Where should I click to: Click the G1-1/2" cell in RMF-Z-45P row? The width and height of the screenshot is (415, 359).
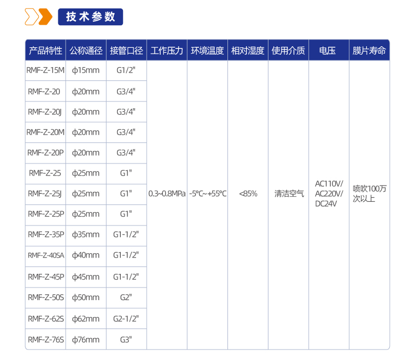point(127,277)
